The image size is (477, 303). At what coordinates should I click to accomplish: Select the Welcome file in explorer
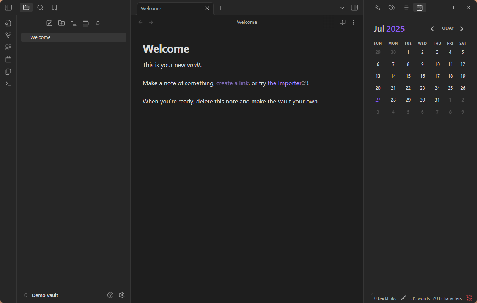(x=74, y=37)
